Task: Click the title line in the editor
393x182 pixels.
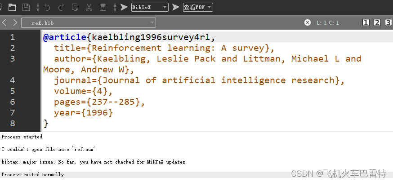Action: click(164, 48)
